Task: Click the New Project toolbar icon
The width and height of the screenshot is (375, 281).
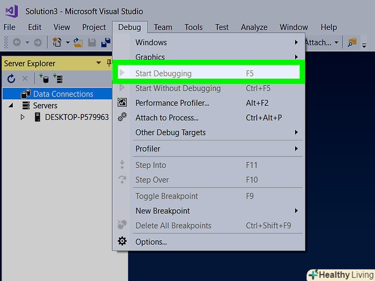Action: 57,43
